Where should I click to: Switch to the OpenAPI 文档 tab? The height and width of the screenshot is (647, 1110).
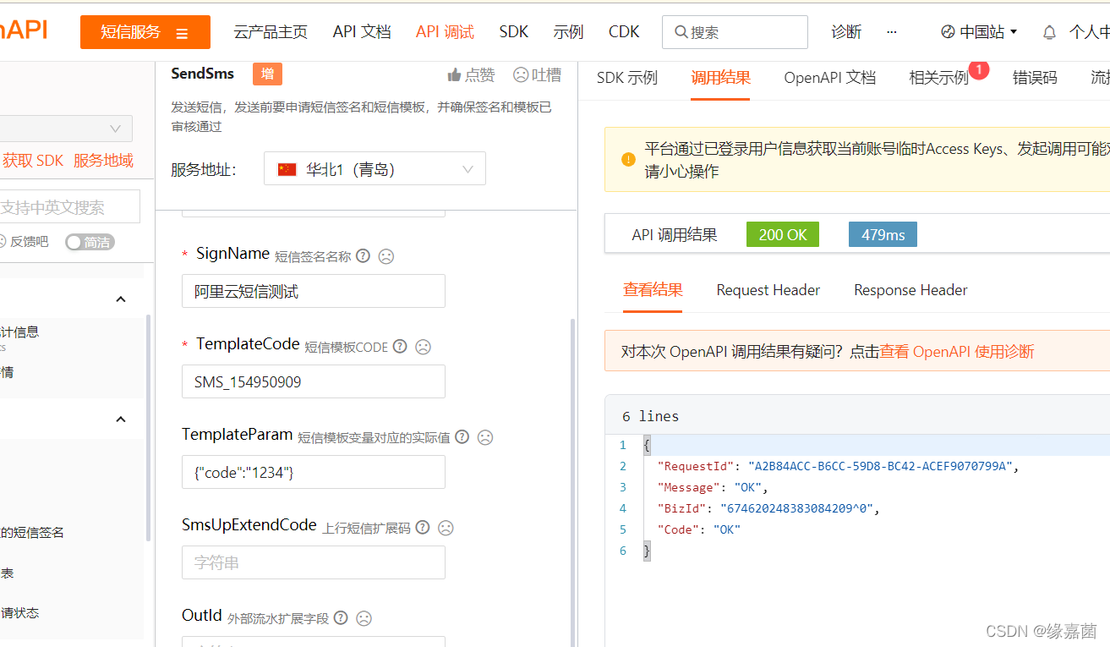tap(830, 78)
